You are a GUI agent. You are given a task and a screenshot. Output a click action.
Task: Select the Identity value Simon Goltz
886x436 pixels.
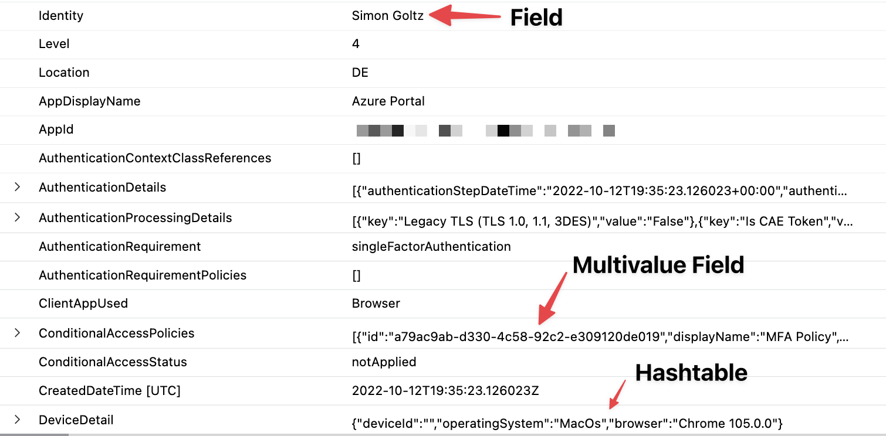(x=387, y=16)
